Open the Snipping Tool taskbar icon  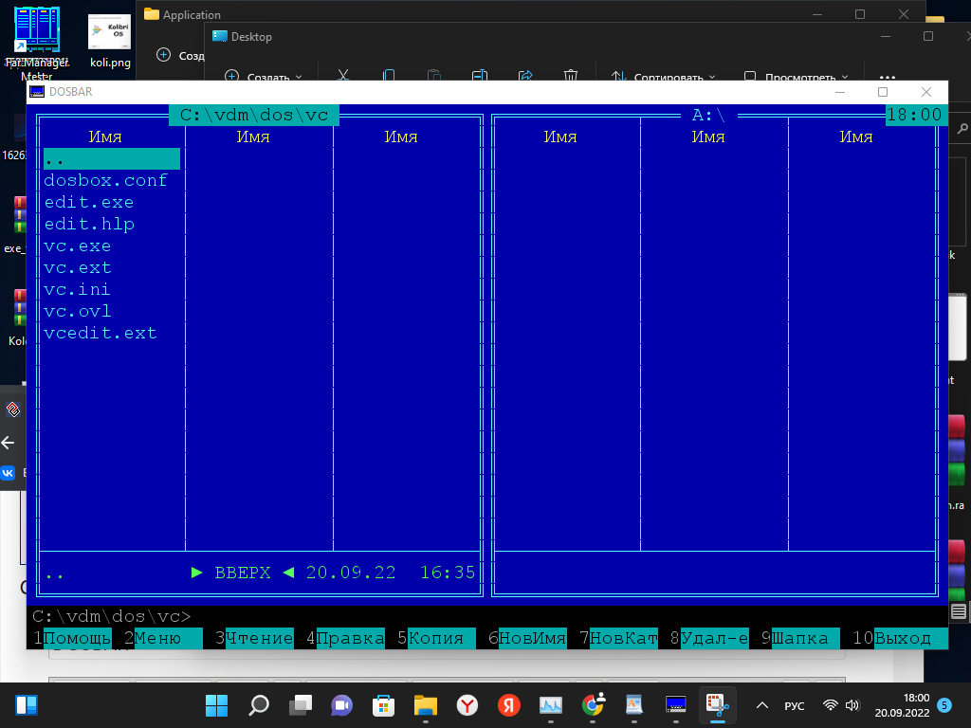pos(717,705)
